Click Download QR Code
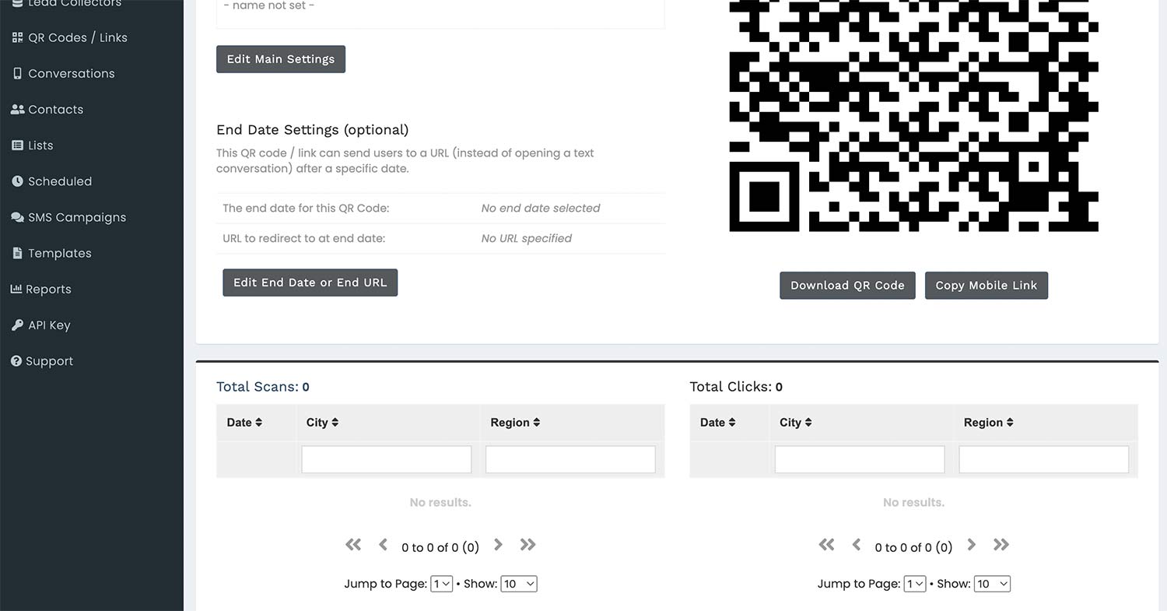Viewport: 1167px width, 611px height. (x=847, y=285)
